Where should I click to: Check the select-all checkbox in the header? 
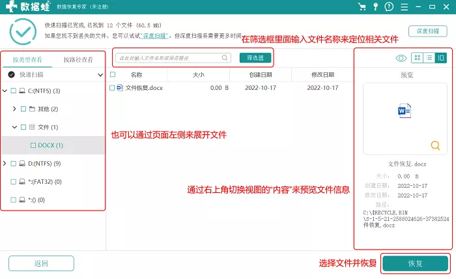pyautogui.click(x=113, y=74)
